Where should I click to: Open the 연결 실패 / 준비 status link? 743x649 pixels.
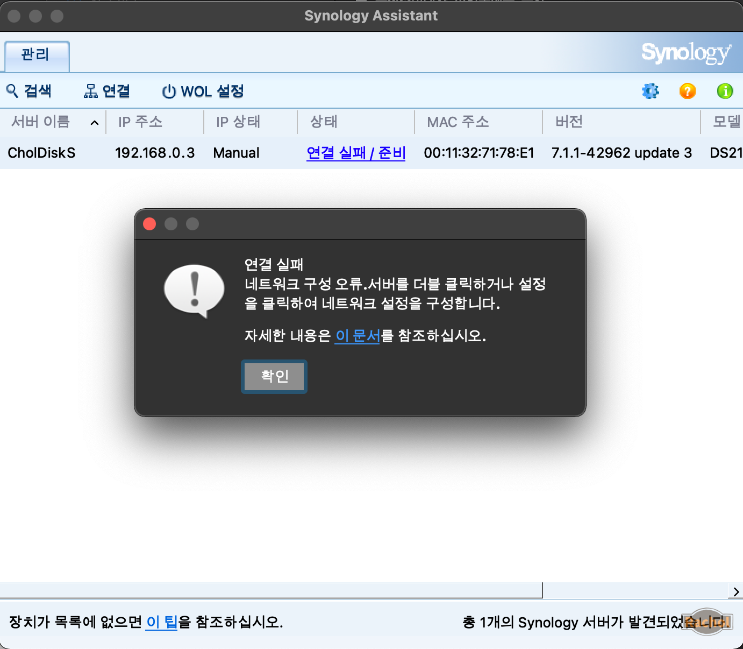click(356, 153)
